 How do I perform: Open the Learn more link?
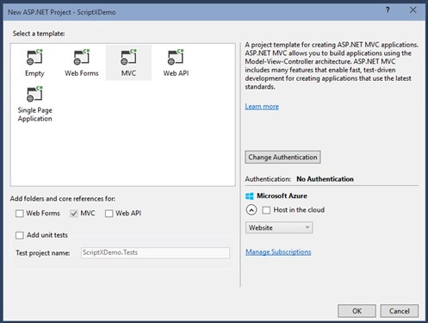262,107
